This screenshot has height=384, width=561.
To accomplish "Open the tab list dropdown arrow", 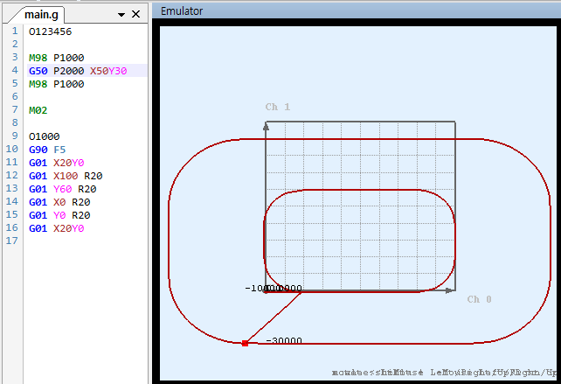I will [121, 15].
